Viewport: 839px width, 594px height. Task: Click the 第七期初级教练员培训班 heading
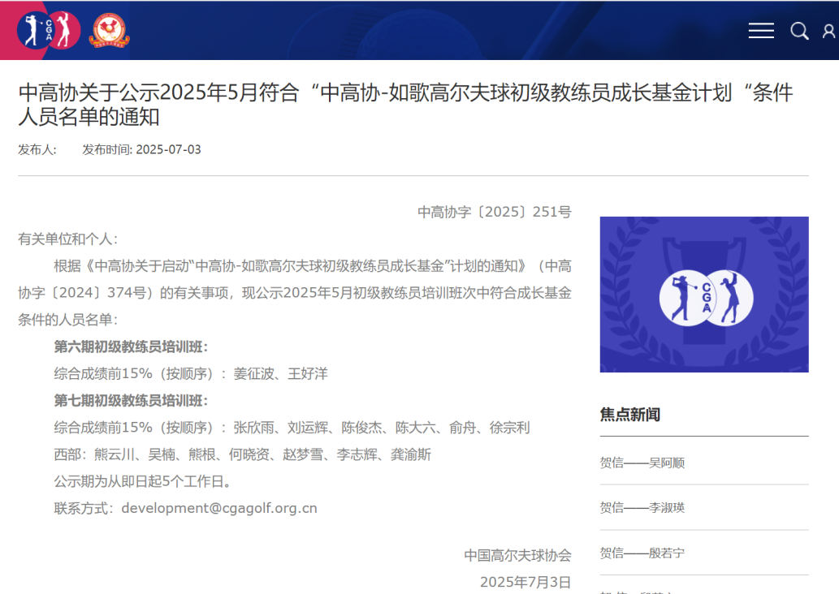[131, 400]
